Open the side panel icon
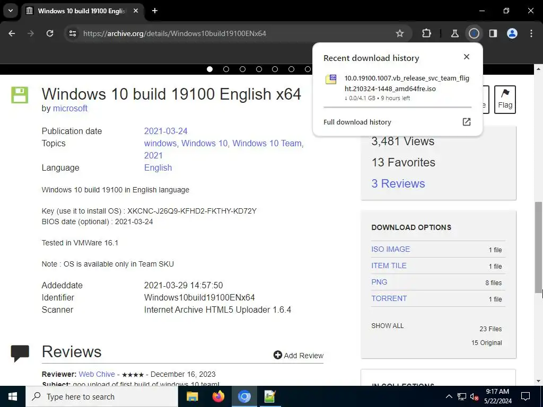 pos(493,33)
